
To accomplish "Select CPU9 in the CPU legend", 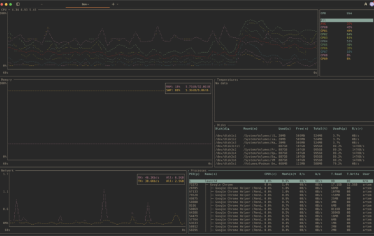I will pyautogui.click(x=347, y=59).
